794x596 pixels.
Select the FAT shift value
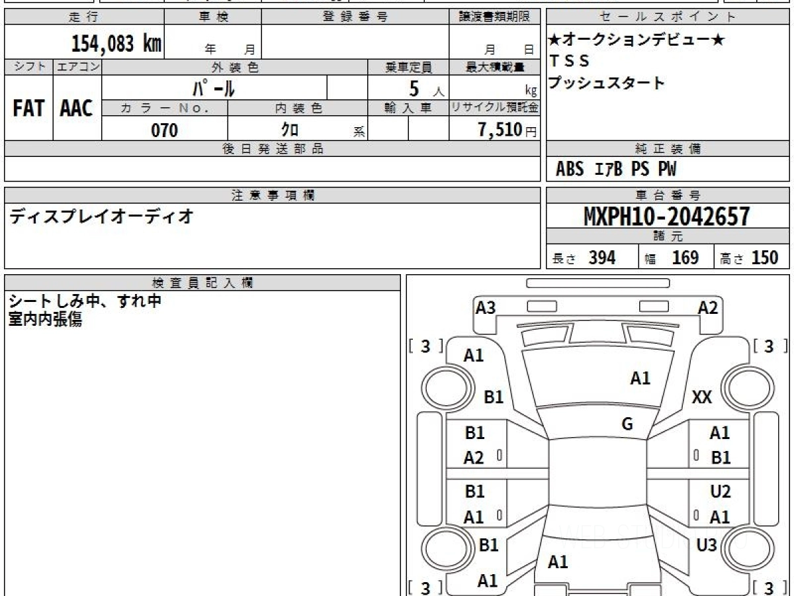pyautogui.click(x=28, y=108)
